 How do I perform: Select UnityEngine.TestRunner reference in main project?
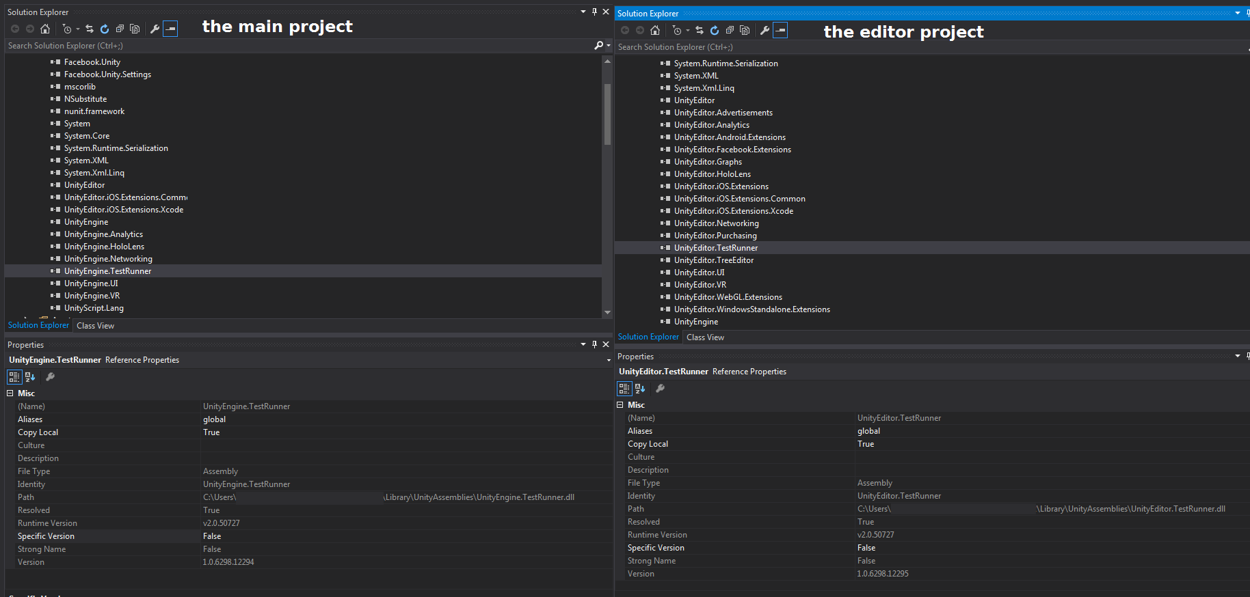pyautogui.click(x=107, y=271)
